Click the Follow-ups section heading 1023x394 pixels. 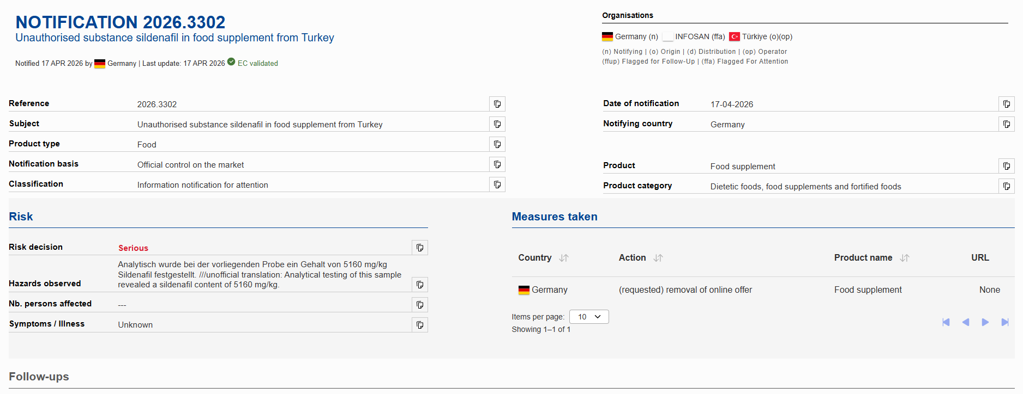[x=39, y=377]
